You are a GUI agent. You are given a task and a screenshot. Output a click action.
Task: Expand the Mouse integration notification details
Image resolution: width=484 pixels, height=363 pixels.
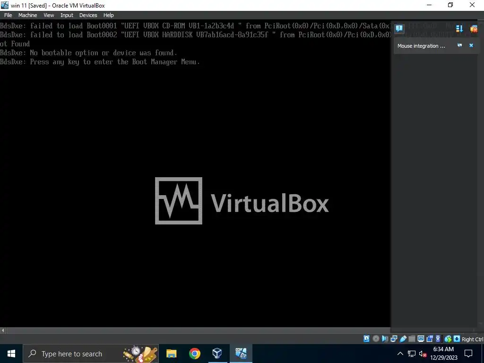459,45
